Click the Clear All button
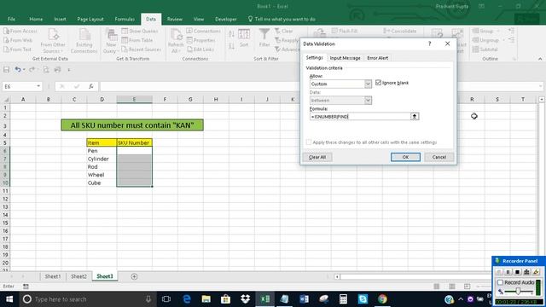 [x=317, y=157]
